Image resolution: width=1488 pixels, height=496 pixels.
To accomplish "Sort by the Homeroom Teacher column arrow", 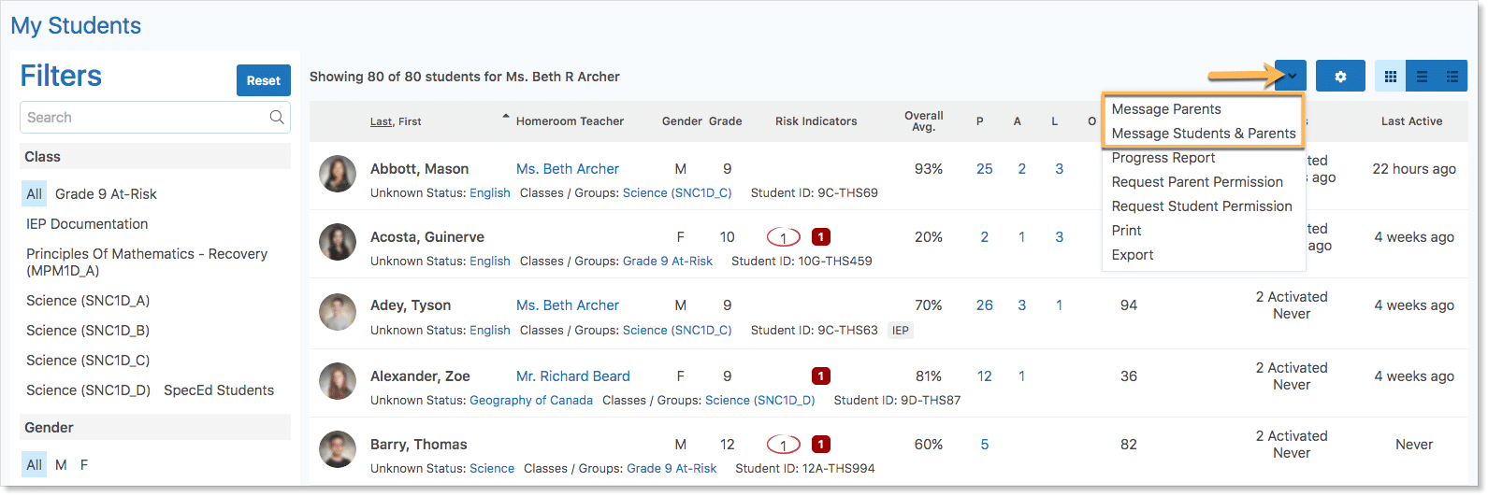I will tap(506, 118).
